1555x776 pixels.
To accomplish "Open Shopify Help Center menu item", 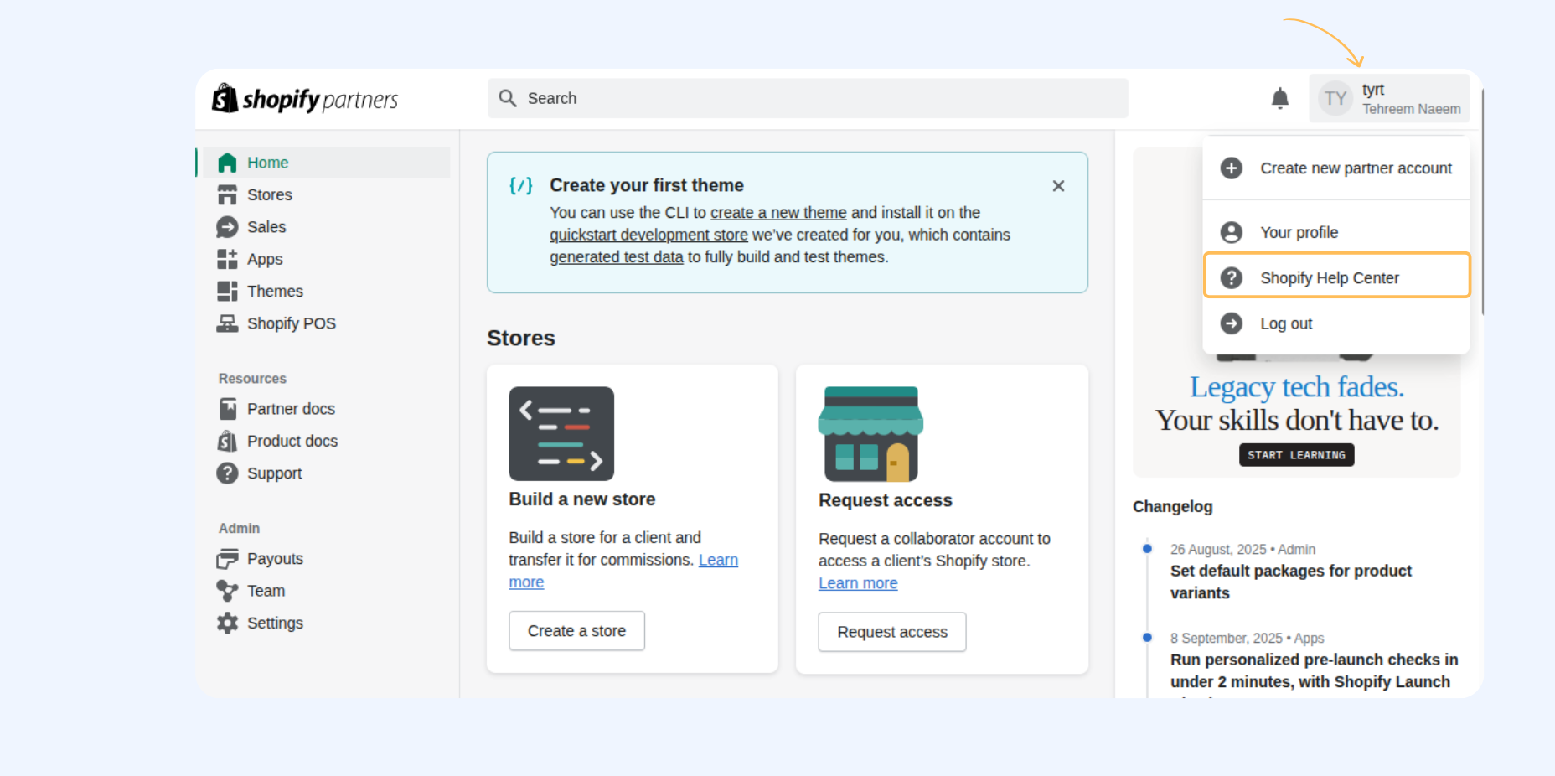I will tap(1336, 275).
